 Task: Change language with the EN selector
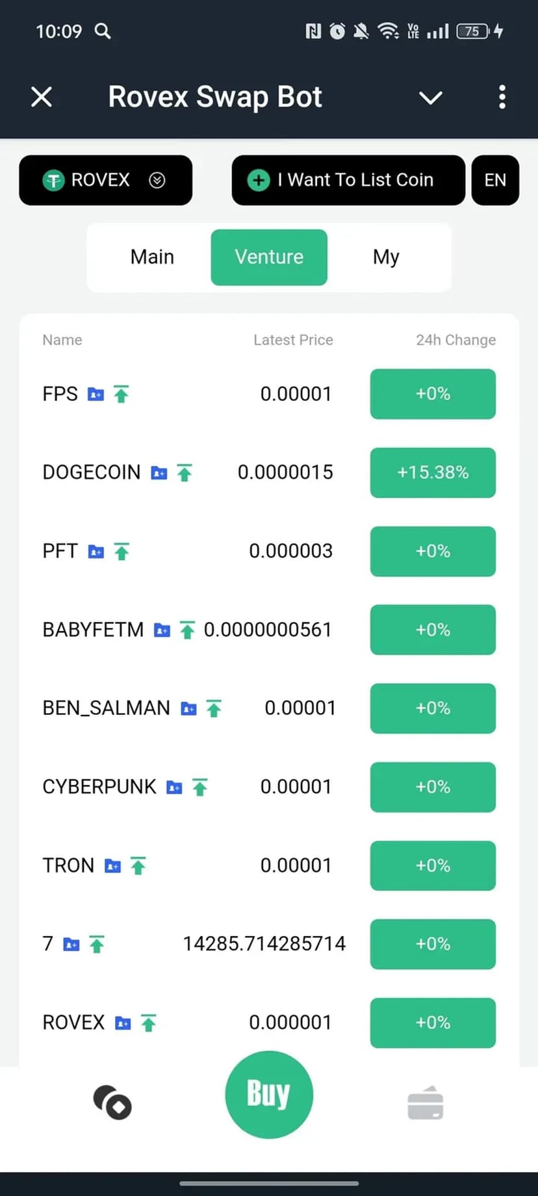point(495,180)
